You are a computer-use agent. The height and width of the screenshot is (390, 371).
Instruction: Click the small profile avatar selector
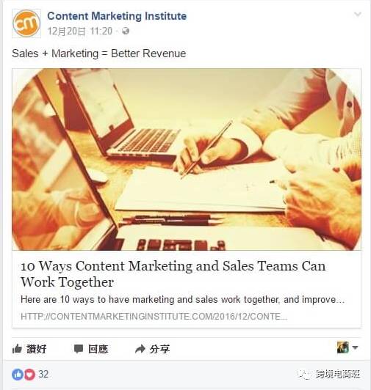[343, 347]
